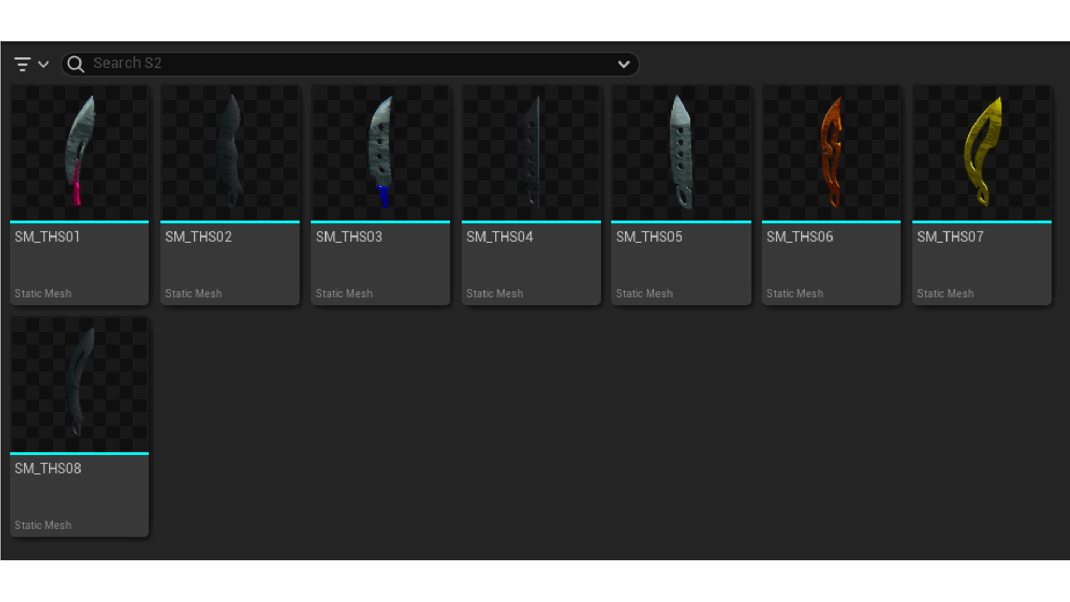Select the orange SM_THS06 blade thumbnail

click(831, 152)
